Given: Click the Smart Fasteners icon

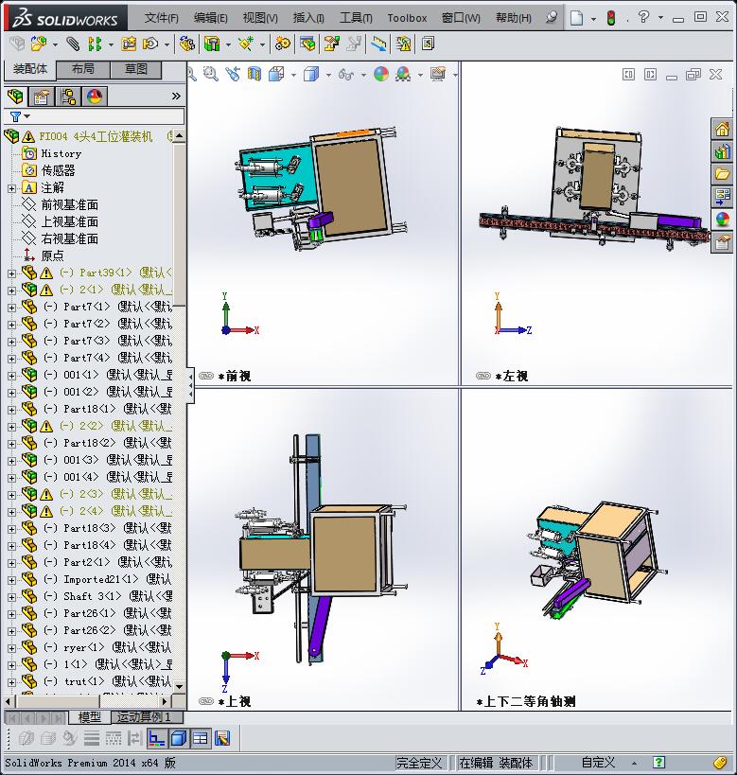Looking at the screenshot, I should coord(129,44).
